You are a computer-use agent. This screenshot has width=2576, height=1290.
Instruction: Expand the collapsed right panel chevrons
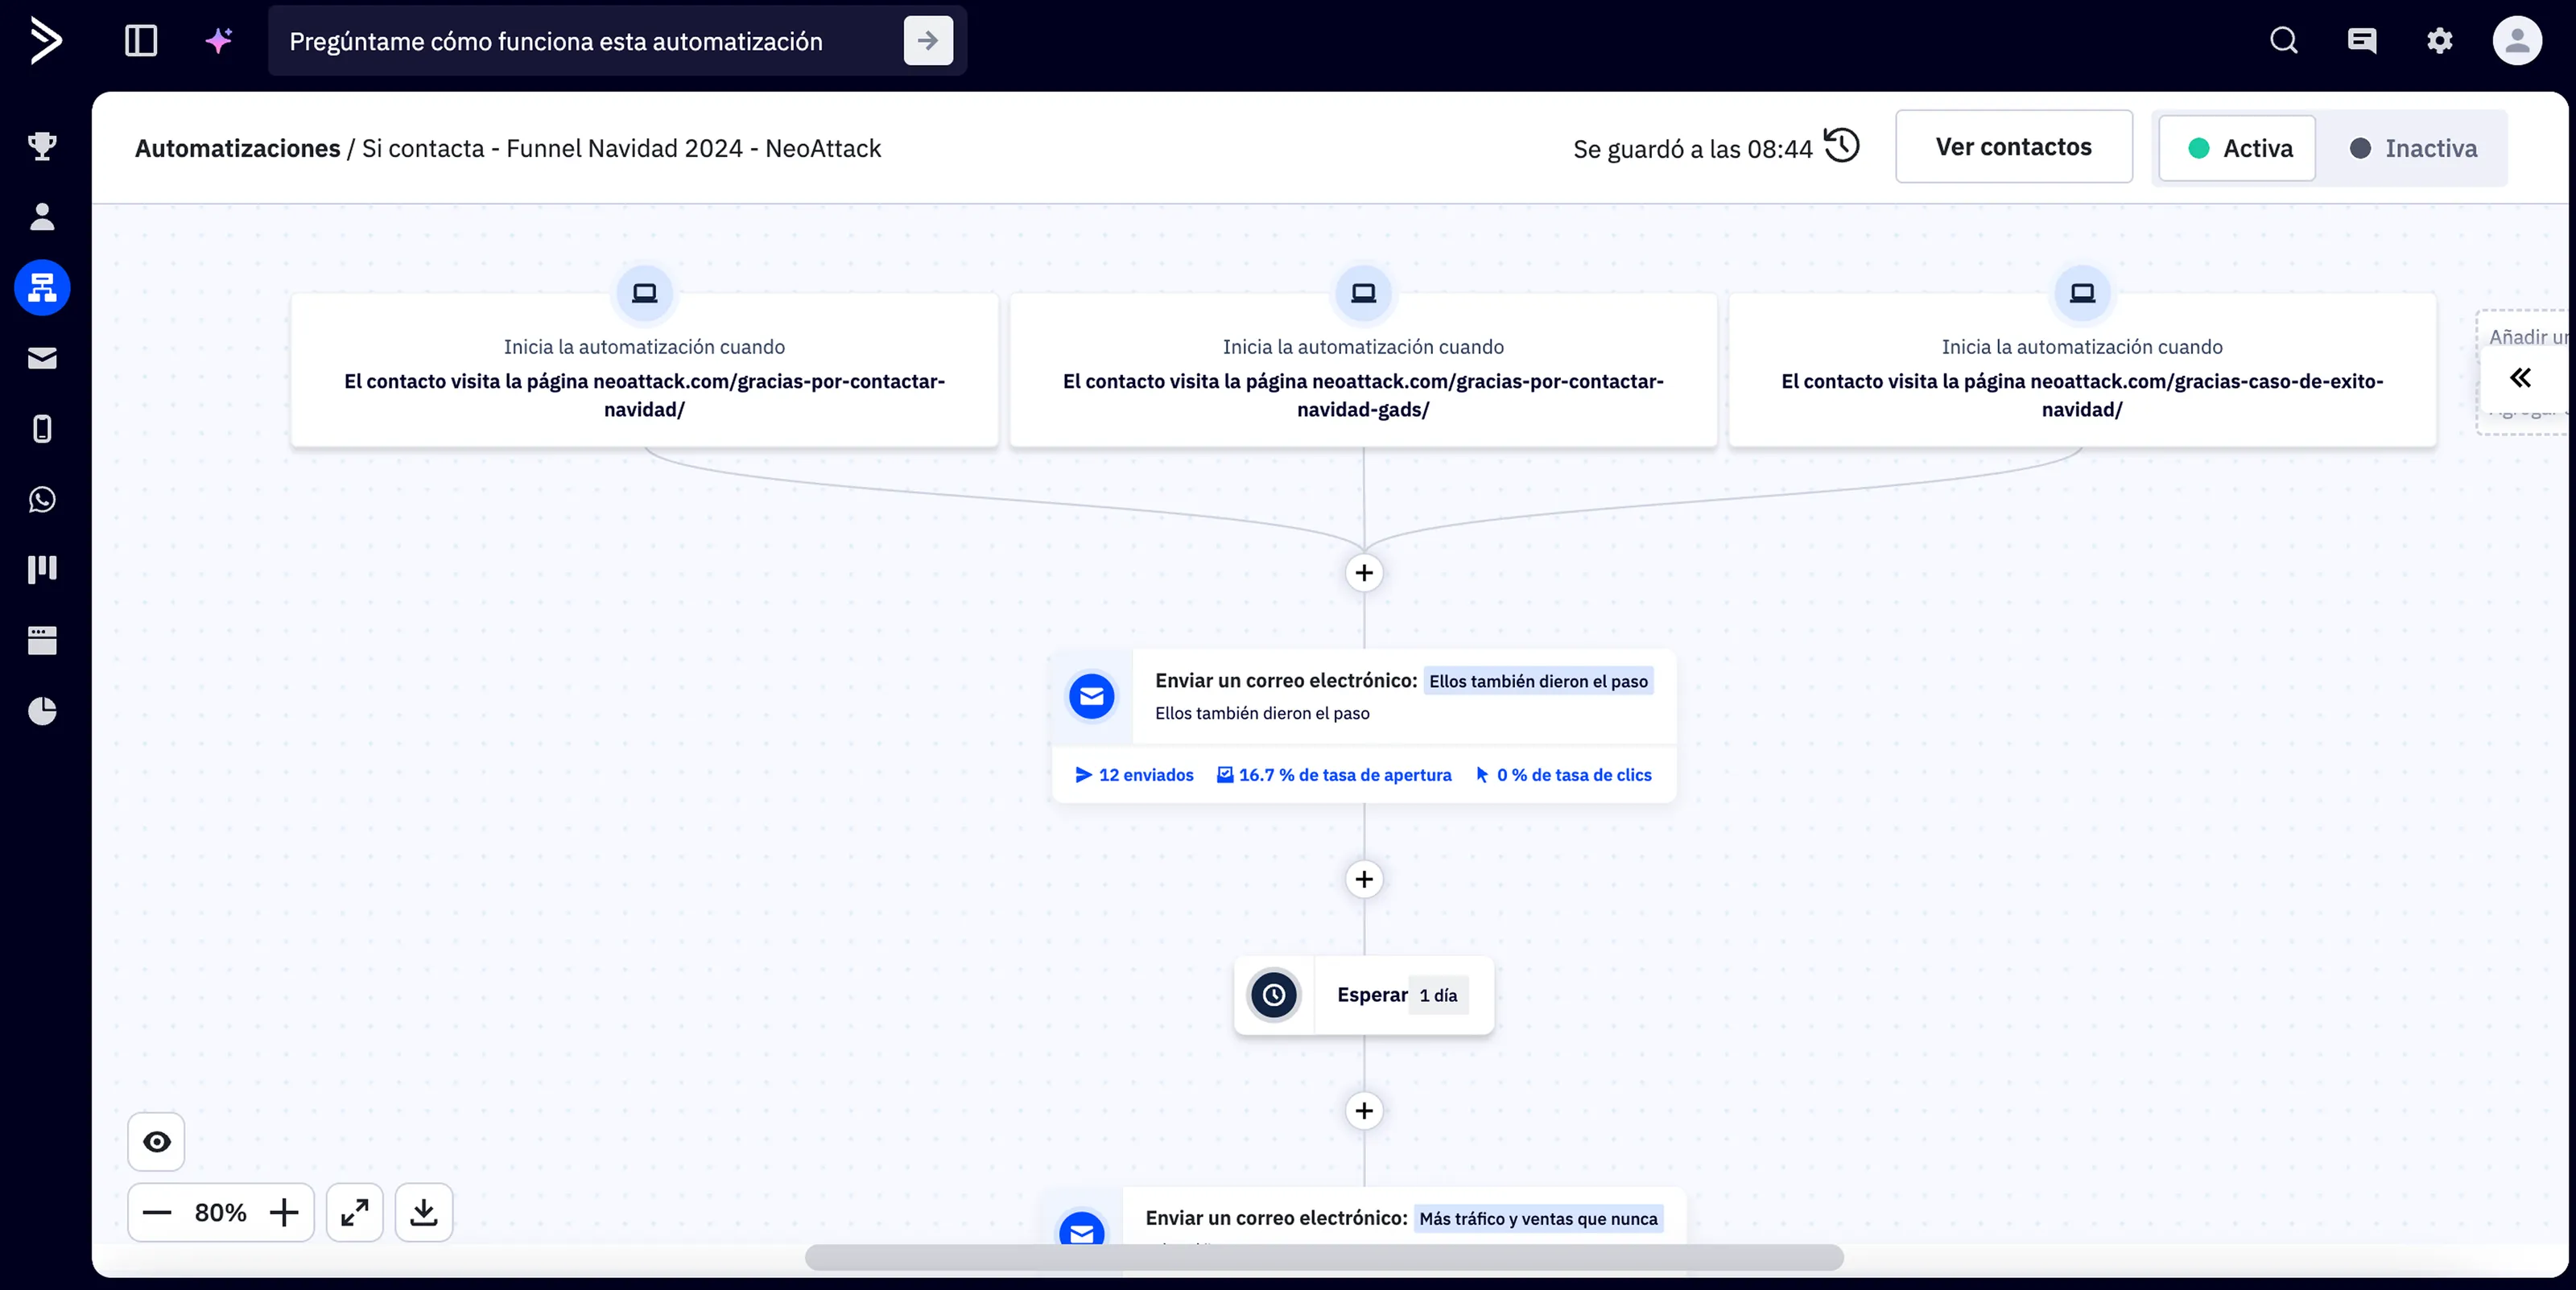[2521, 377]
